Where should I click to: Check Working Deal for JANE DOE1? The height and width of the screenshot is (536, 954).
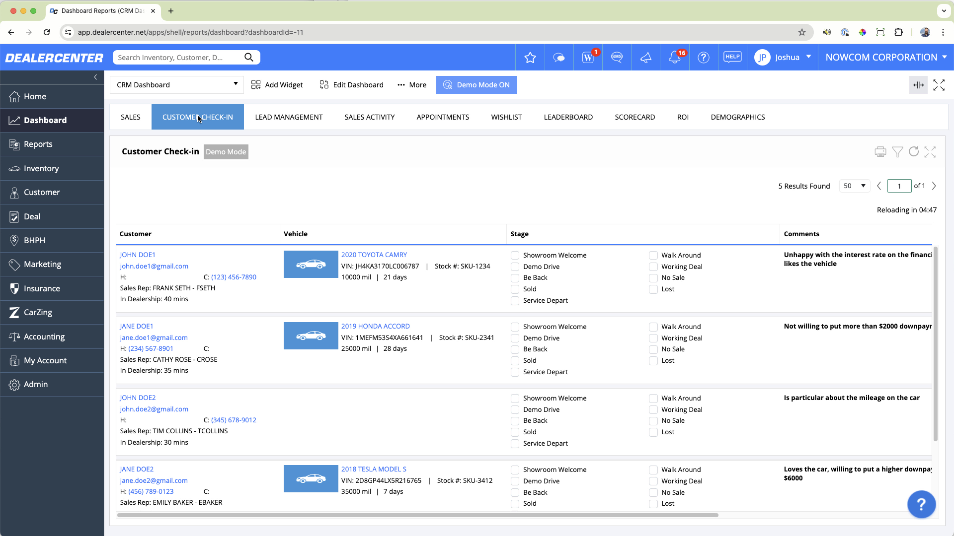point(653,338)
